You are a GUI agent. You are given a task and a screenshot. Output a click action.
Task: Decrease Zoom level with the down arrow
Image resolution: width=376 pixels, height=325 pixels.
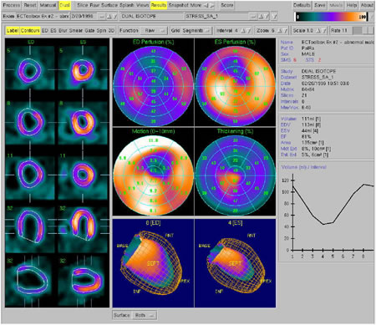pos(286,31)
